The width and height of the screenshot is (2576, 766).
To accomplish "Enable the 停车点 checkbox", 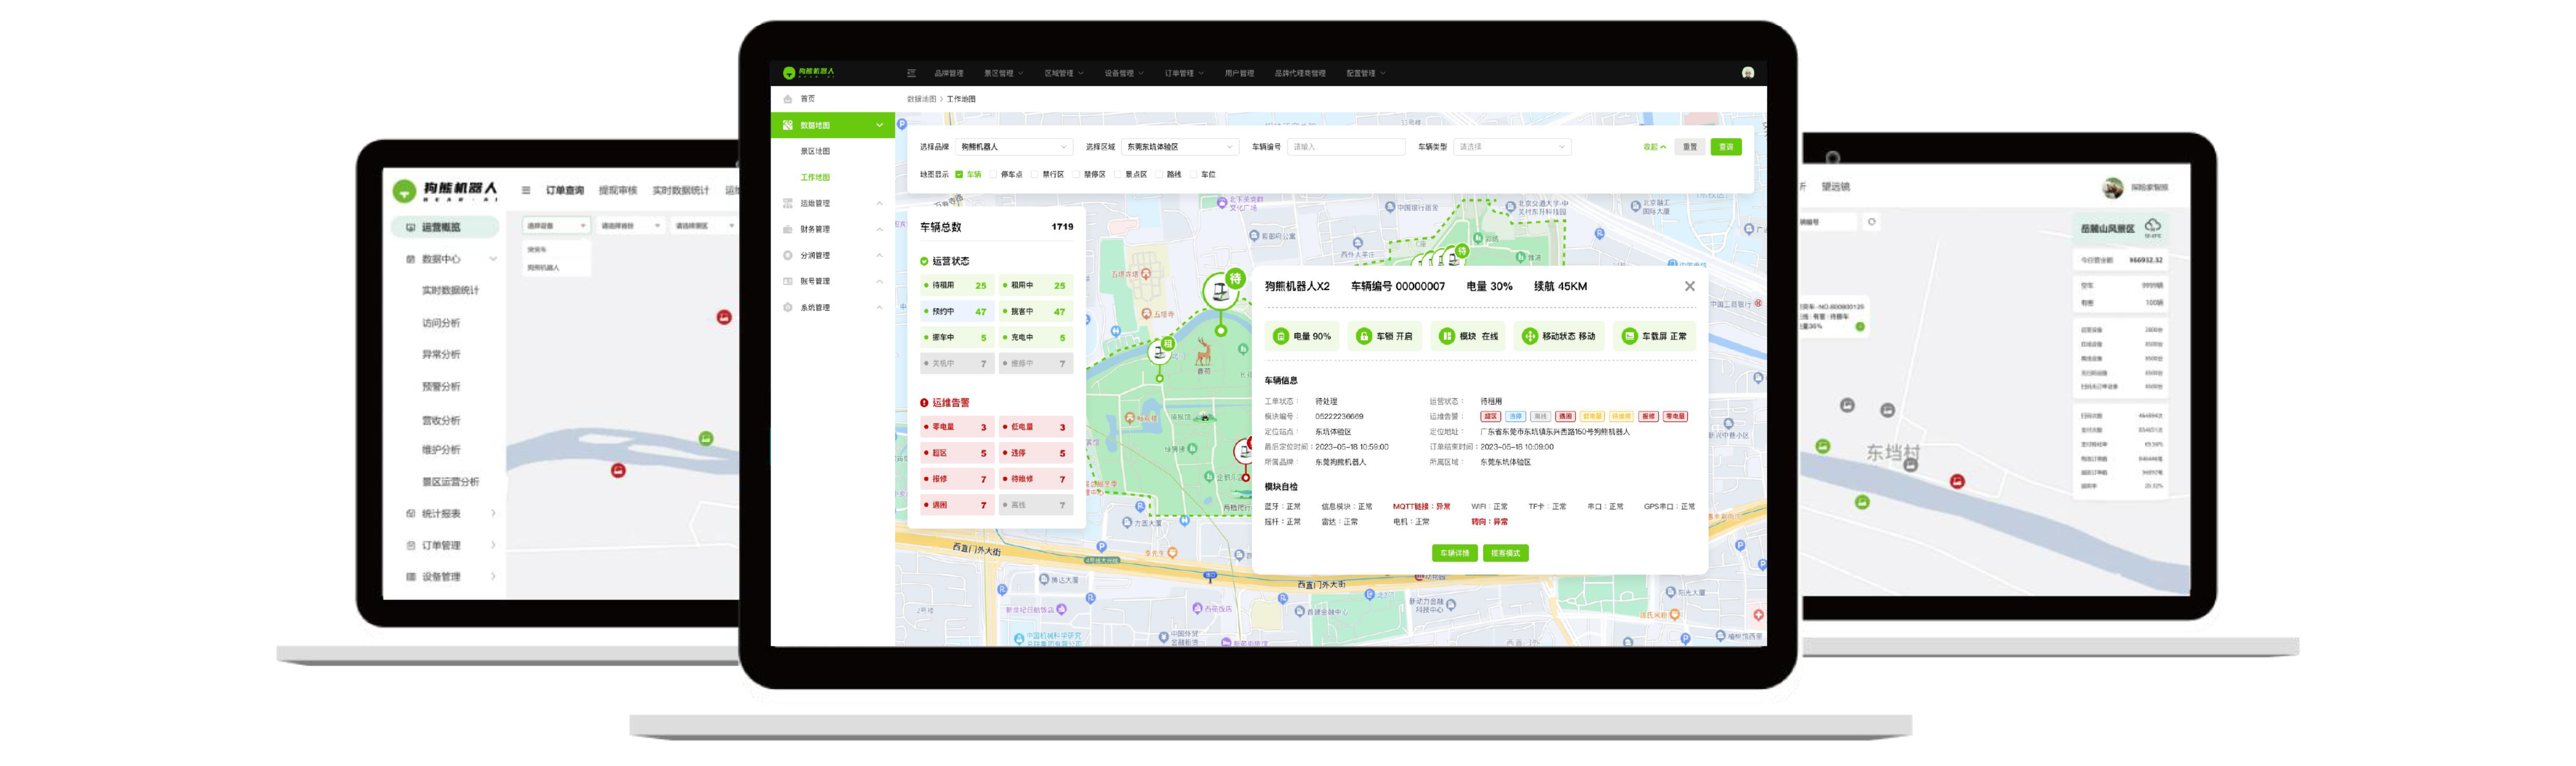I will point(993,174).
